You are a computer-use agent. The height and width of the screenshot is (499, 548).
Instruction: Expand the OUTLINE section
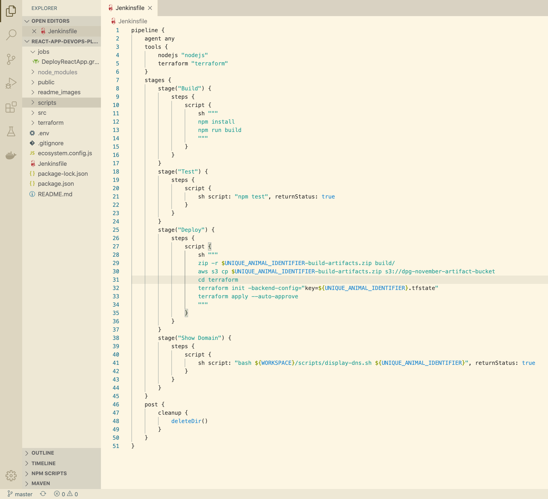click(x=43, y=453)
